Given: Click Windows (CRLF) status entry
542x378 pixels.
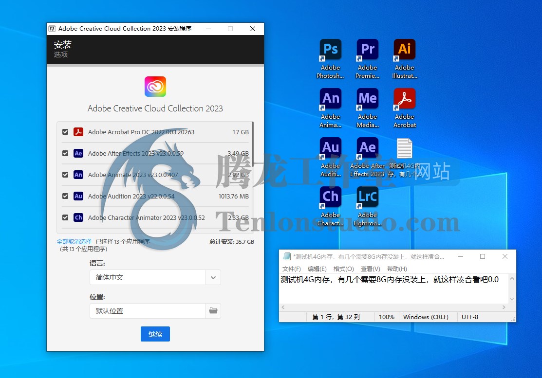Looking at the screenshot, I should click(x=426, y=317).
